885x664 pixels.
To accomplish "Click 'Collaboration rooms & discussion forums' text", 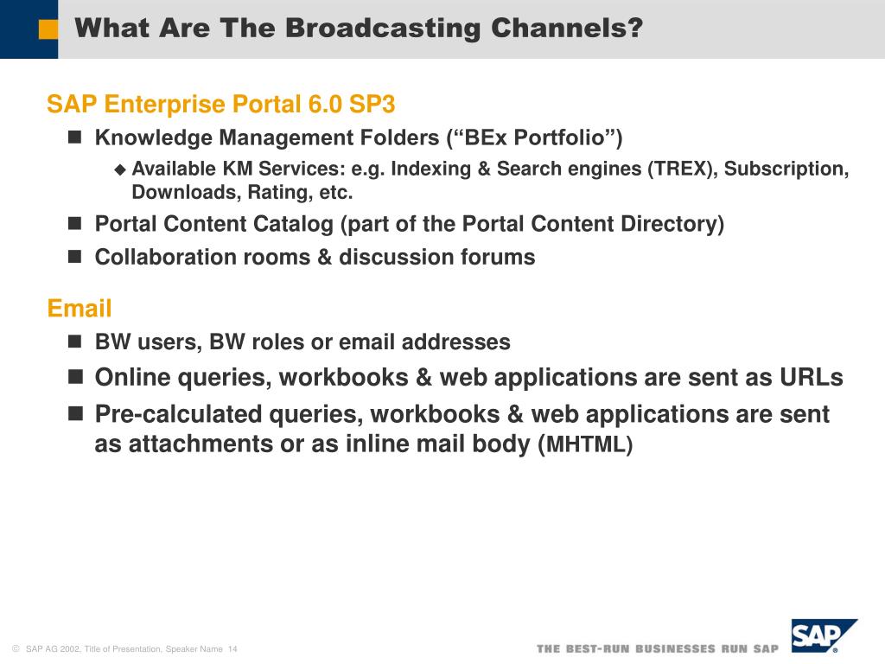I will (315, 257).
